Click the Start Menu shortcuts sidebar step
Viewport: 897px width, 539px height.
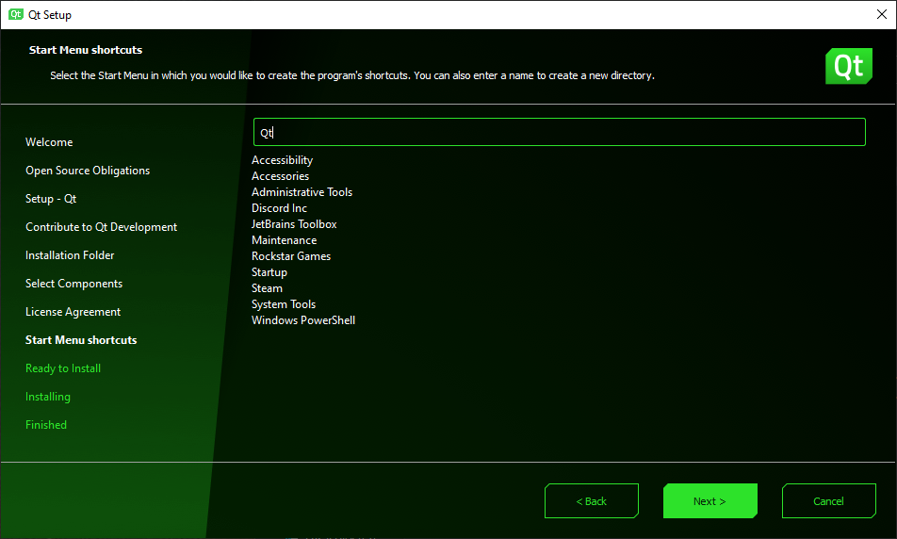(81, 340)
